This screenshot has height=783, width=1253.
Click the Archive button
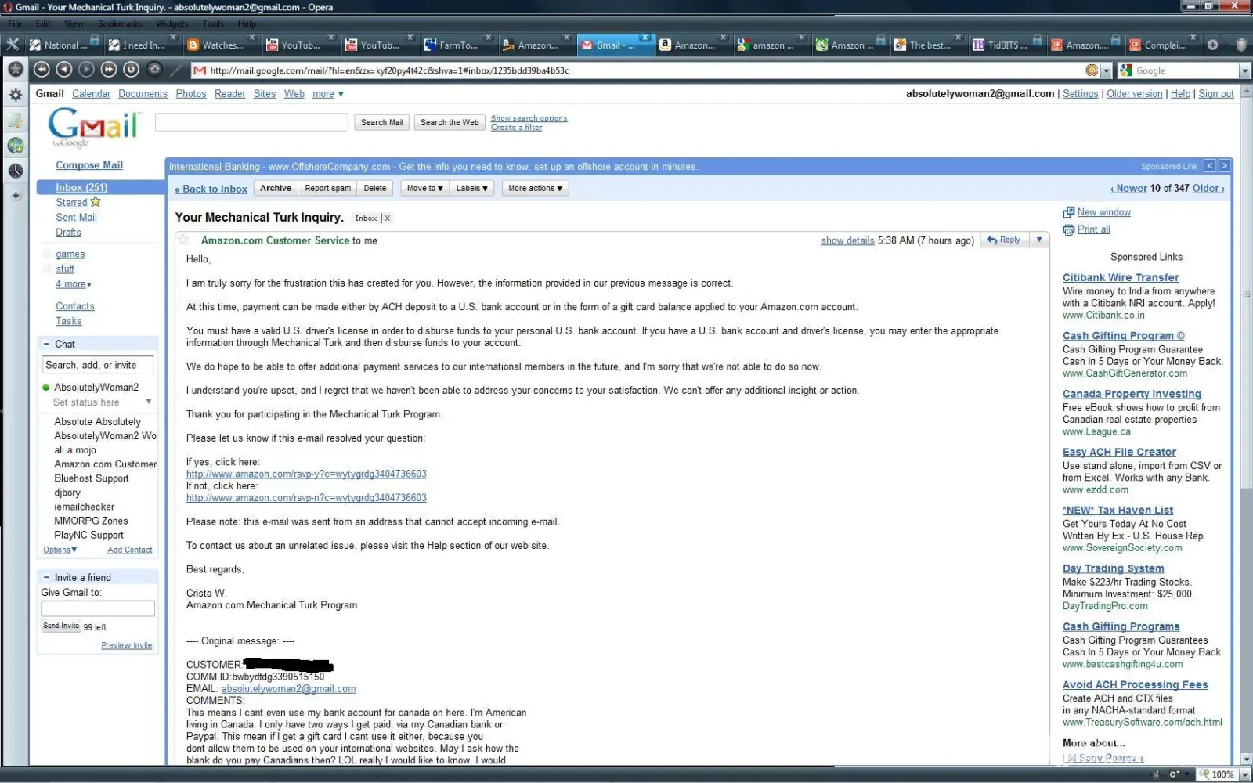(276, 188)
